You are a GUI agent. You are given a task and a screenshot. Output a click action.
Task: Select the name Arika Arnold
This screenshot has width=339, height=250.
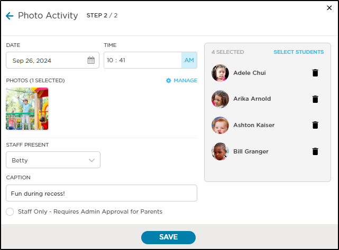(252, 99)
